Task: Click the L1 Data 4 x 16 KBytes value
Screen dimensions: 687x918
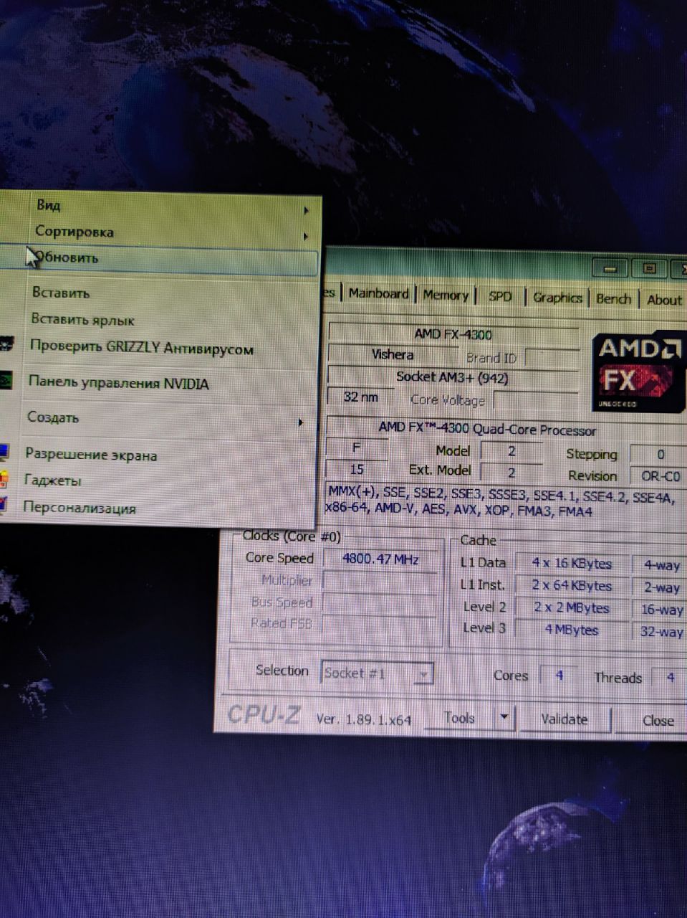Action: pos(572,564)
